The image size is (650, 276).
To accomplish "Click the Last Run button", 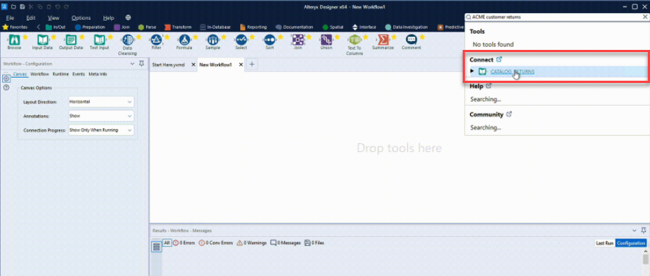I will coord(604,243).
